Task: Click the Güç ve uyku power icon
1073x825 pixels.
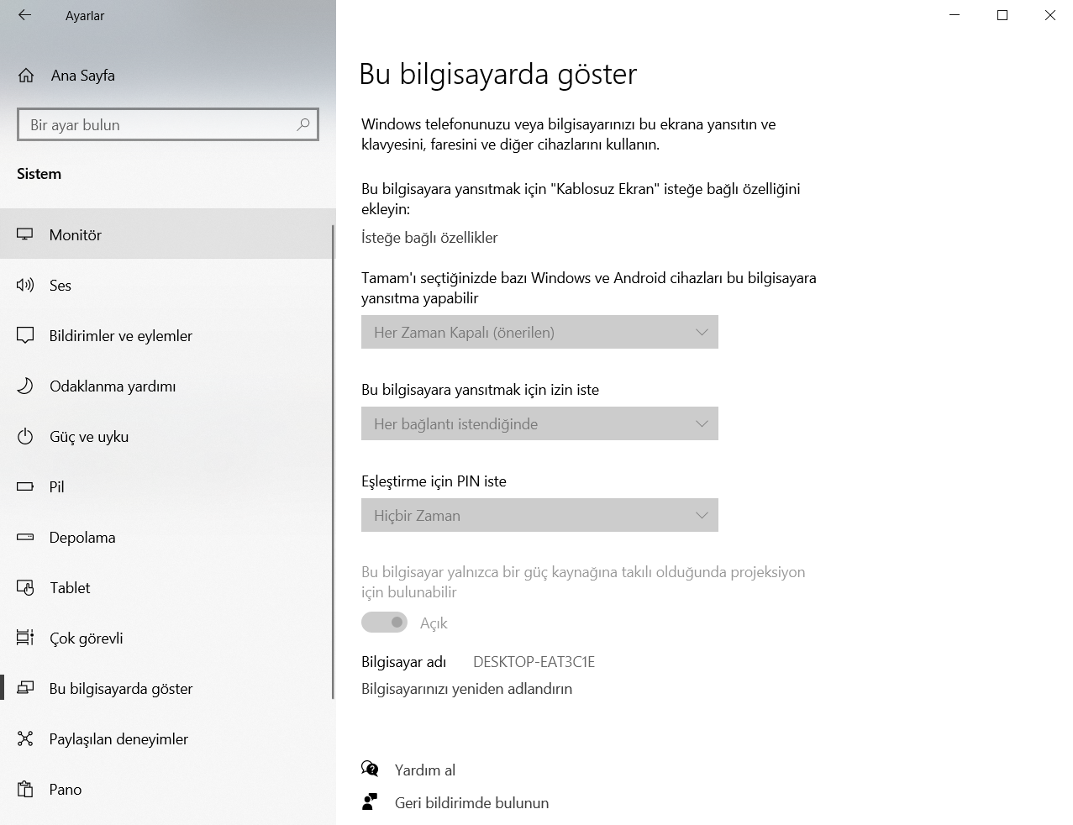Action: (x=25, y=436)
